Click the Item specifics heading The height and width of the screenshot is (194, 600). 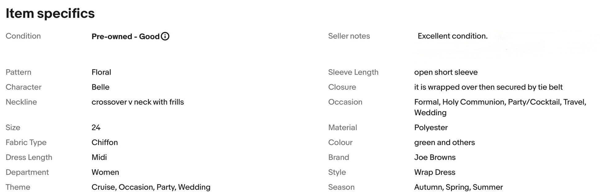tap(50, 14)
